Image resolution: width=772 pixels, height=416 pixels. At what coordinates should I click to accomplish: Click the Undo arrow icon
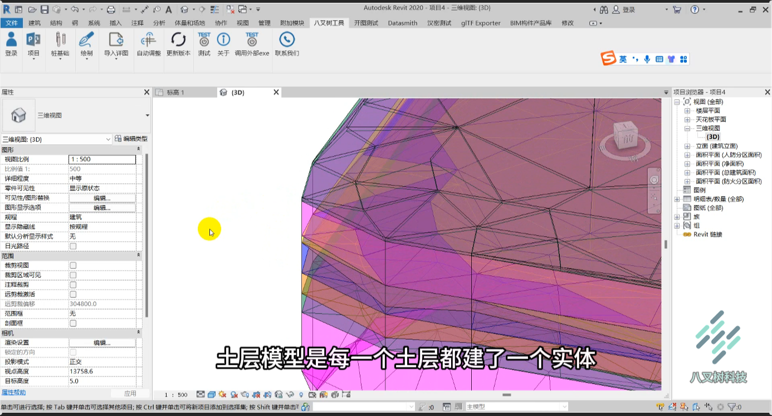(x=74, y=9)
